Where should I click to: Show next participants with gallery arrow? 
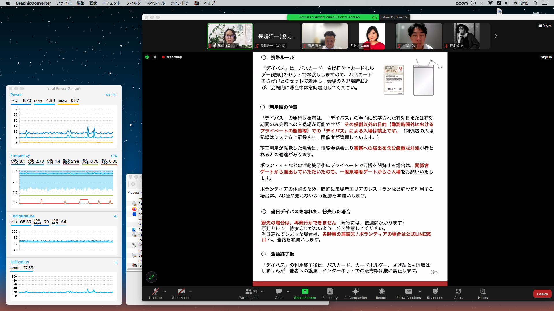[x=496, y=36]
